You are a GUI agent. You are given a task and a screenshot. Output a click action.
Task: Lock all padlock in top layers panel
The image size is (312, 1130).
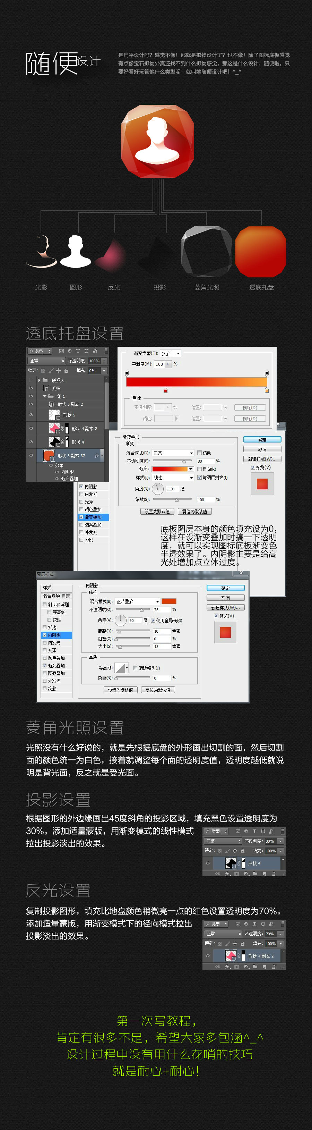point(66,371)
